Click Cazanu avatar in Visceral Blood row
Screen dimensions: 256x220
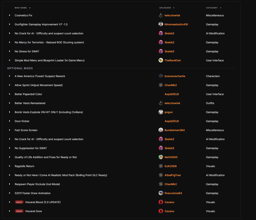click(161, 202)
